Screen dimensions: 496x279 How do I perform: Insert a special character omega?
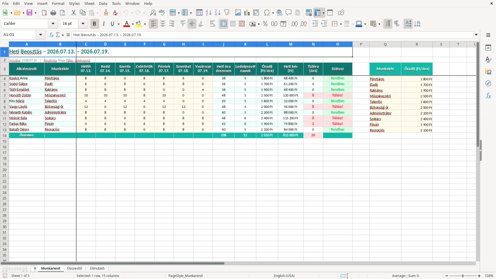pyautogui.click(x=267, y=13)
